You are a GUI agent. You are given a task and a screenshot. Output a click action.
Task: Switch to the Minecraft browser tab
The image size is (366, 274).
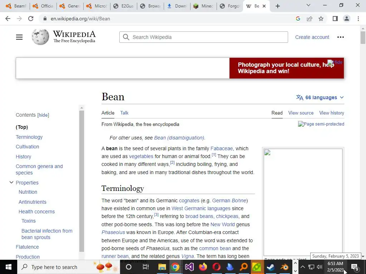click(203, 6)
